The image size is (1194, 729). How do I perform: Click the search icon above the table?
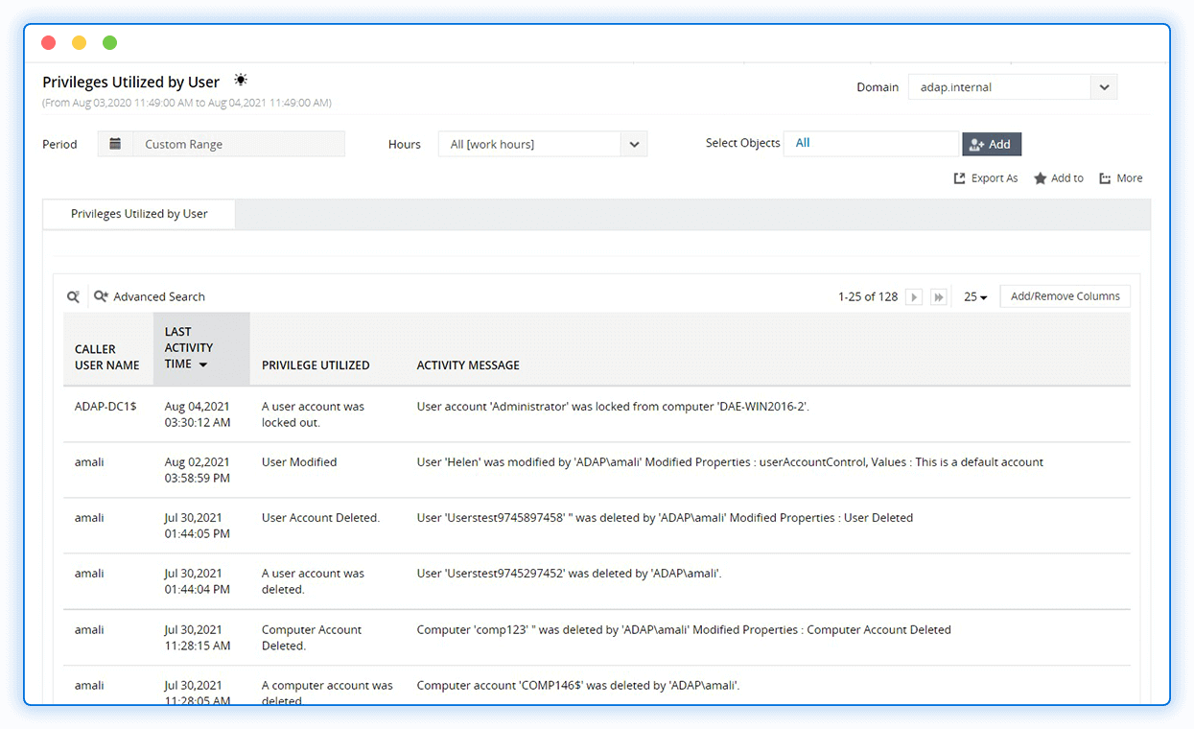pos(73,296)
